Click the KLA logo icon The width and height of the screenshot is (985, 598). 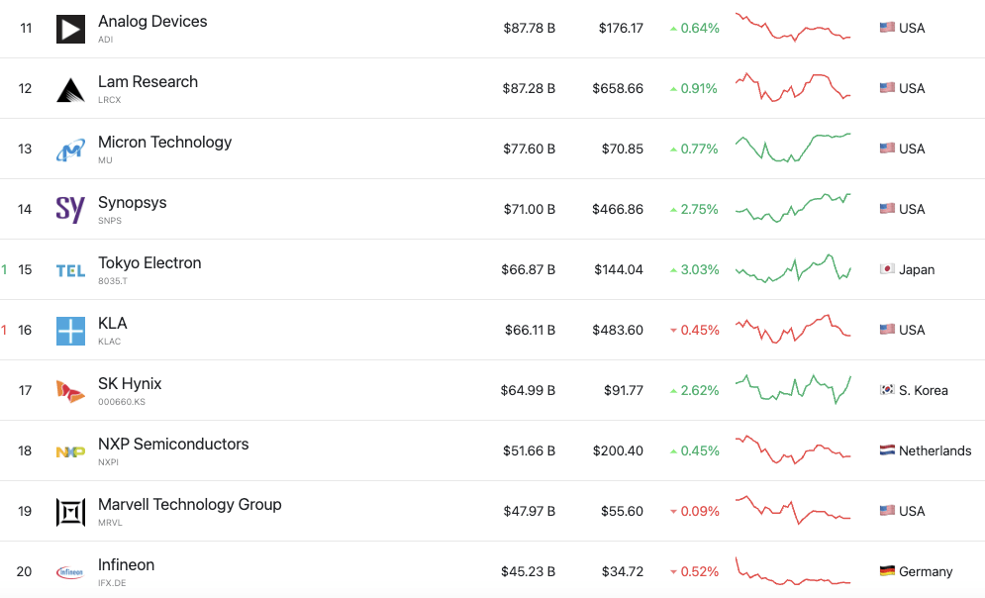[70, 331]
